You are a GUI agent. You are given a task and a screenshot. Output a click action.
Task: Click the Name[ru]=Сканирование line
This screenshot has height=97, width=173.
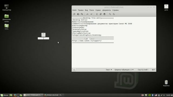click(x=83, y=22)
